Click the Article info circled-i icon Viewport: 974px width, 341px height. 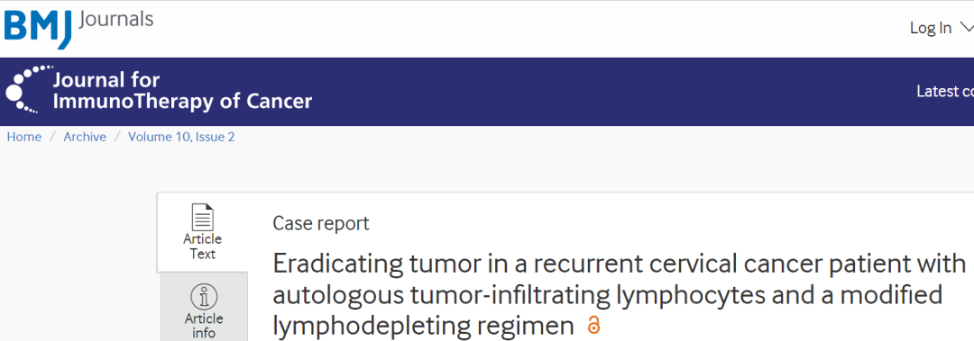coord(204,297)
